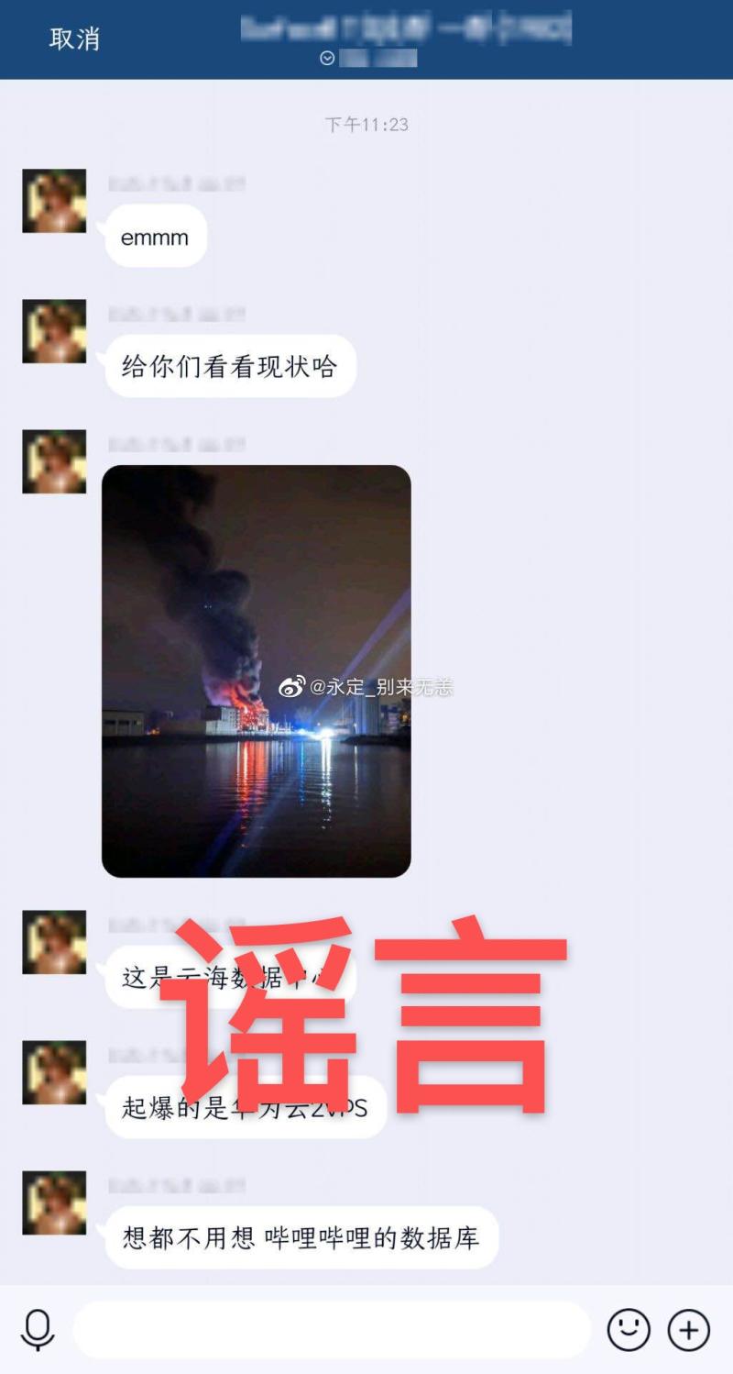Screen dimensions: 733x1374
Task: Open the plus attachments menu
Action: [x=688, y=1330]
